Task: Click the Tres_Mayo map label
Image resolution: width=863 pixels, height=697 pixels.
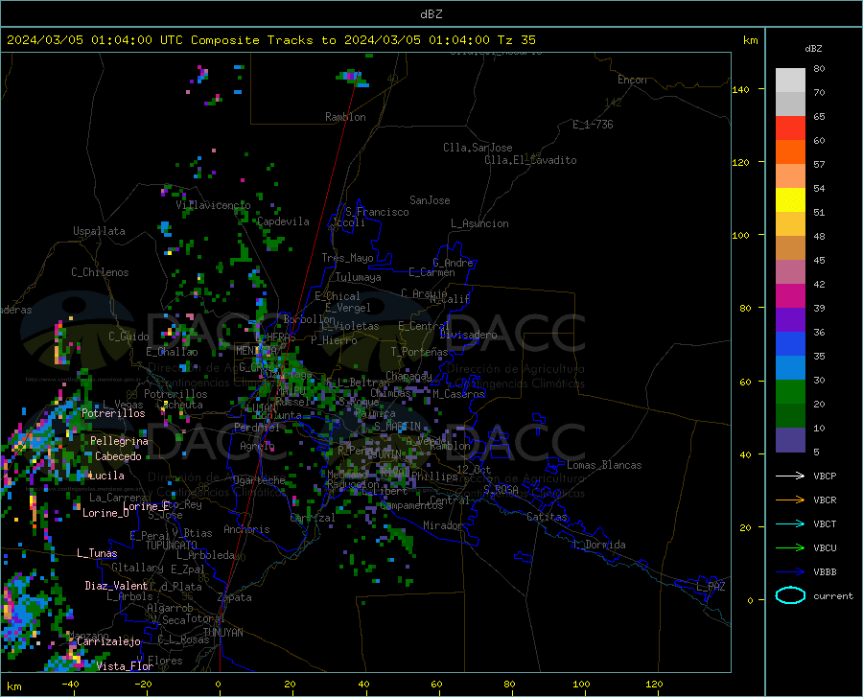Action: (x=347, y=258)
